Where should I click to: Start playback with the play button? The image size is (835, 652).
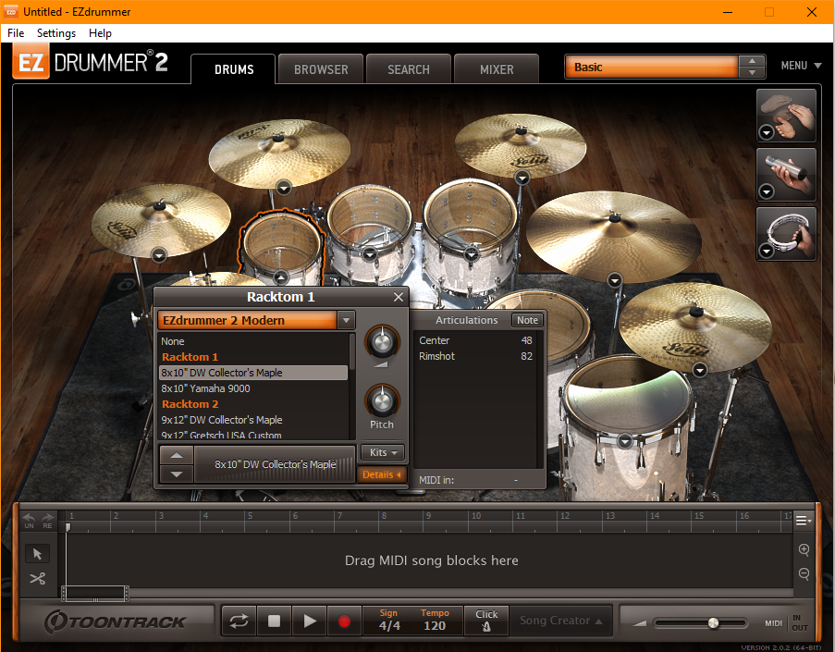310,621
